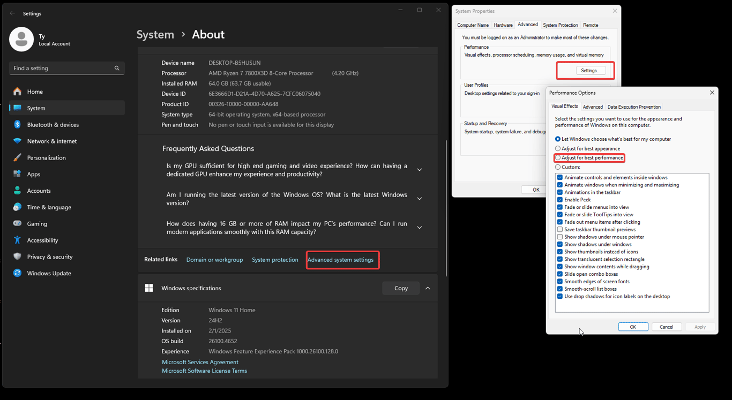The width and height of the screenshot is (732, 400).
Task: Toggle Smooth-scroll list boxes
Action: [x=560, y=289]
